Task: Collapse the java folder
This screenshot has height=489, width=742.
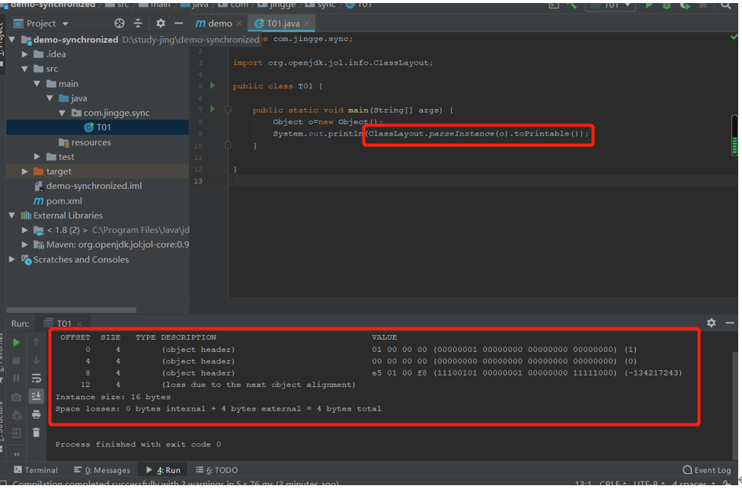Action: tap(50, 98)
